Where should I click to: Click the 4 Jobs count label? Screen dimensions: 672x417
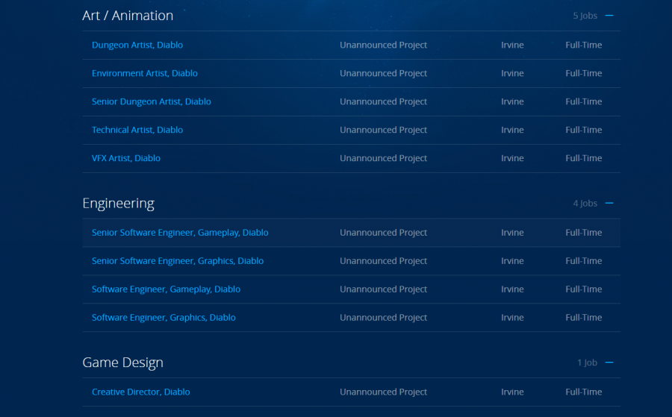click(585, 204)
